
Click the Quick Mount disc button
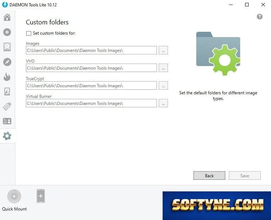(14, 196)
